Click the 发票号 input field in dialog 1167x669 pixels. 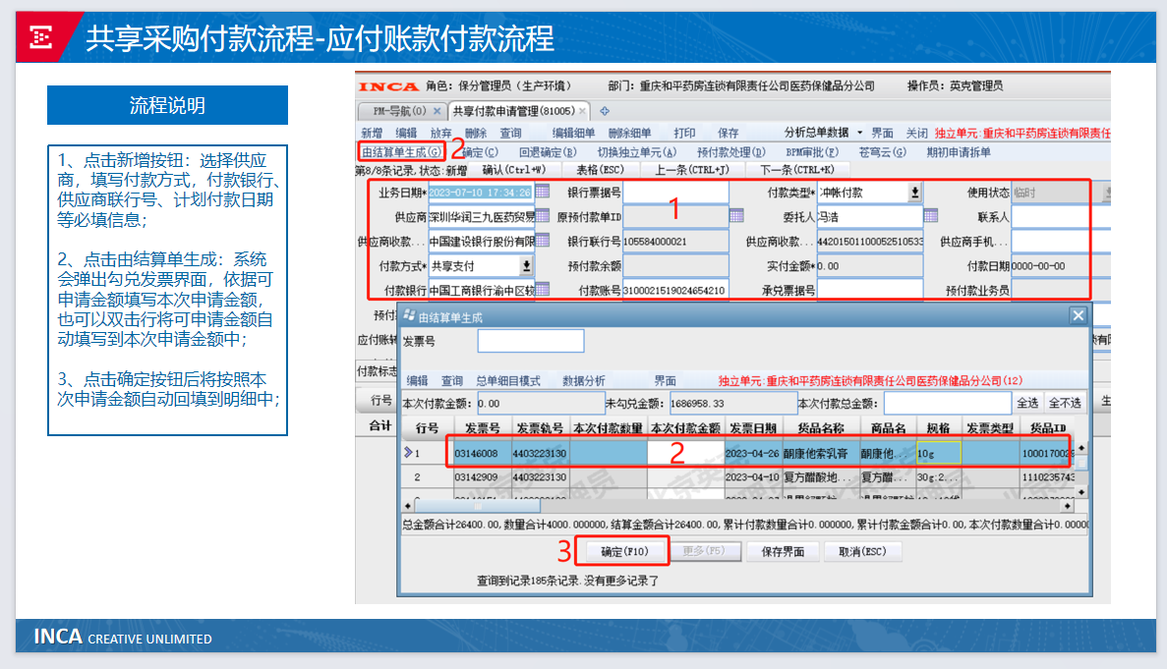coord(531,341)
